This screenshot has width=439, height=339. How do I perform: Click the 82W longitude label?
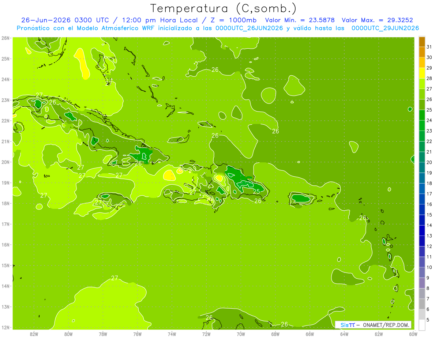34,334
